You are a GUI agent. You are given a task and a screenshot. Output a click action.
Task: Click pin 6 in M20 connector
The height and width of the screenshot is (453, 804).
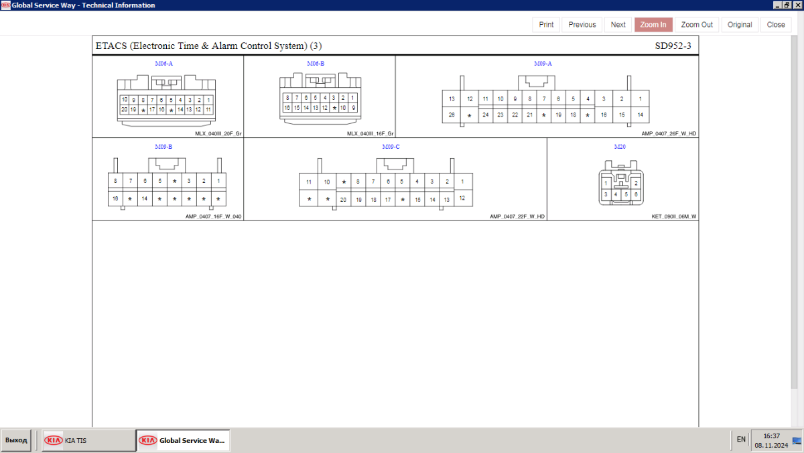click(x=635, y=194)
